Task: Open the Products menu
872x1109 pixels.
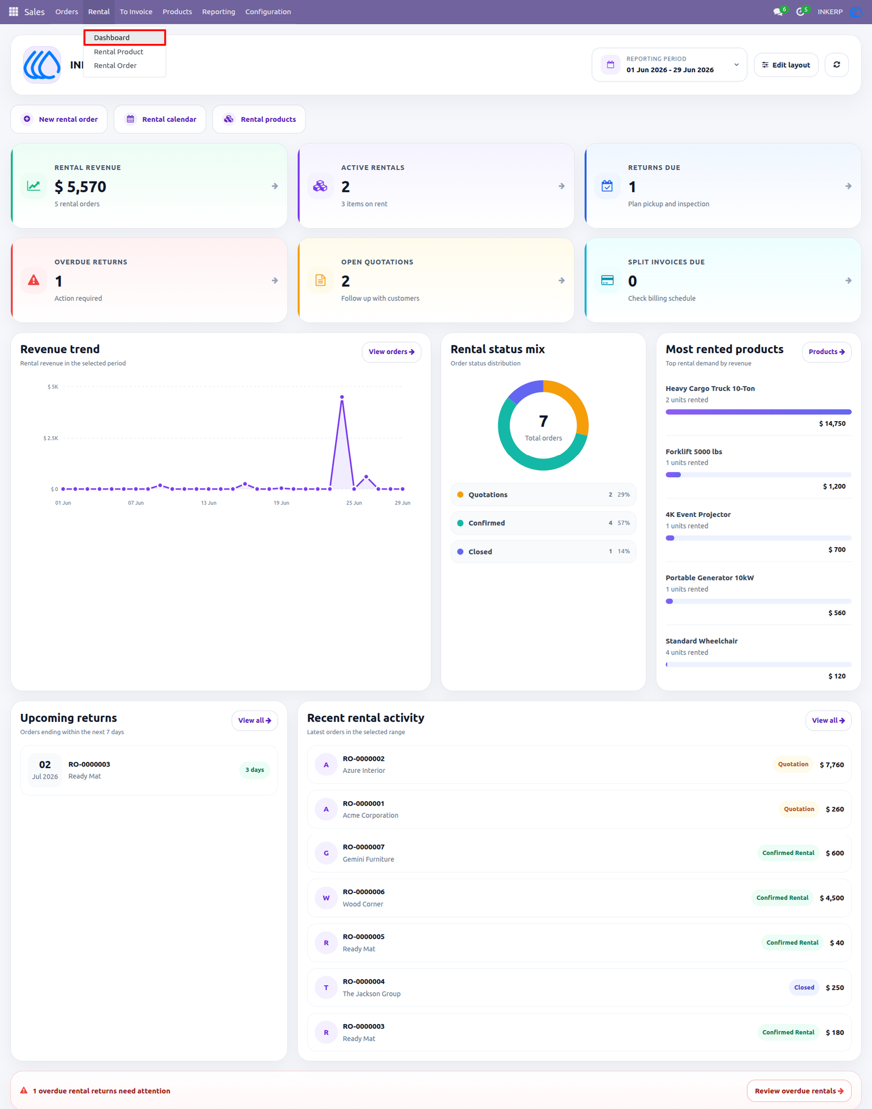Action: [177, 12]
